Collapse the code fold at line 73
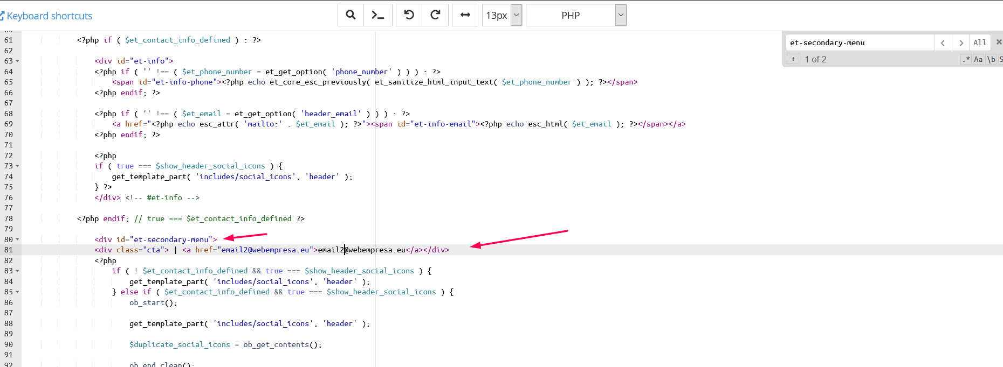 point(17,166)
